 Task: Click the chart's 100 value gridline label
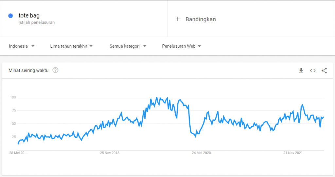(13, 97)
